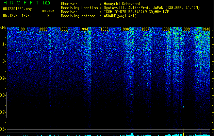This screenshot has height=136, width=214.
Task: Click the 1932 time marker
Action: pyautogui.click(x=43, y=29)
